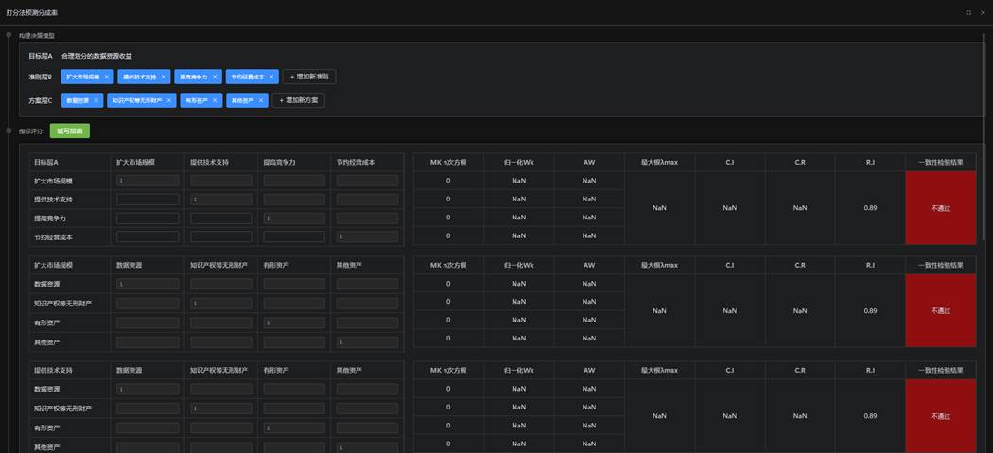This screenshot has height=453, width=993.
Task: Click 增加新方案 to add a scheme
Action: (298, 100)
